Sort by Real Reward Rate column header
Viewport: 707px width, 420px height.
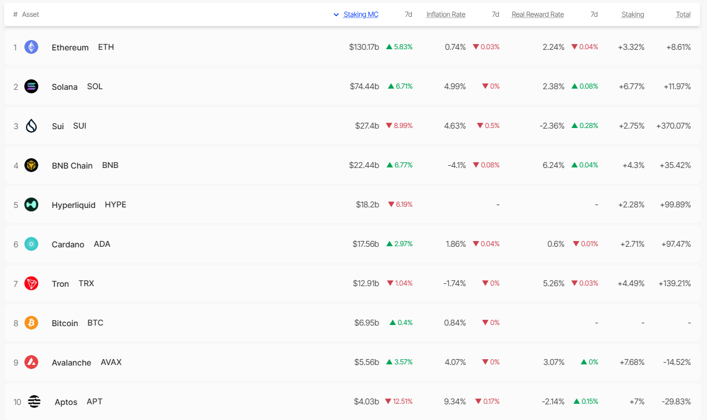click(x=538, y=14)
